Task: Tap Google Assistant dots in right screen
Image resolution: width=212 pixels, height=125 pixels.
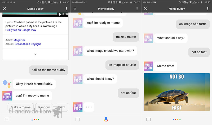Action: tap(177, 119)
